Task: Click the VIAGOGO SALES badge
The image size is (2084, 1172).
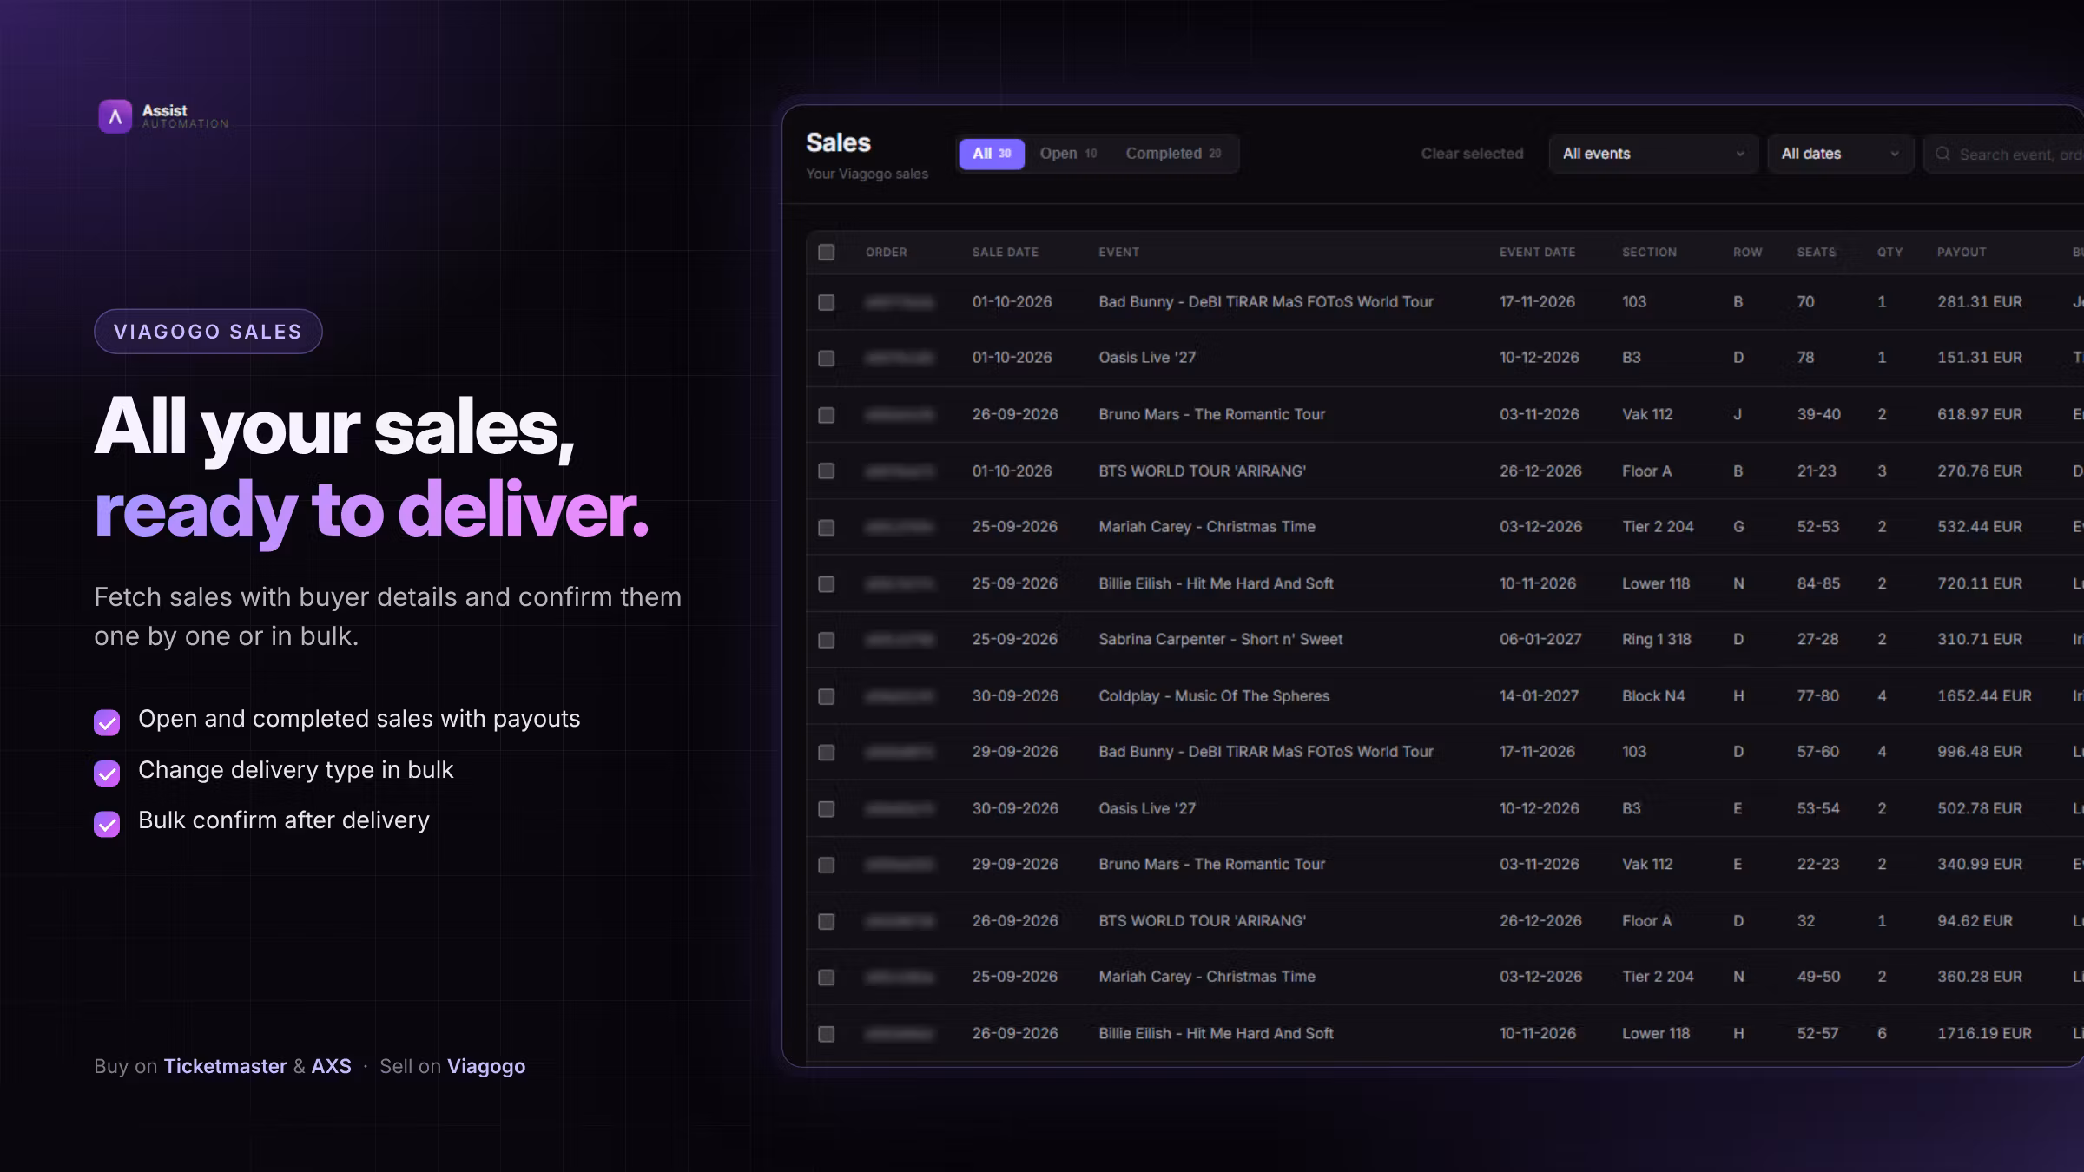Action: (208, 332)
